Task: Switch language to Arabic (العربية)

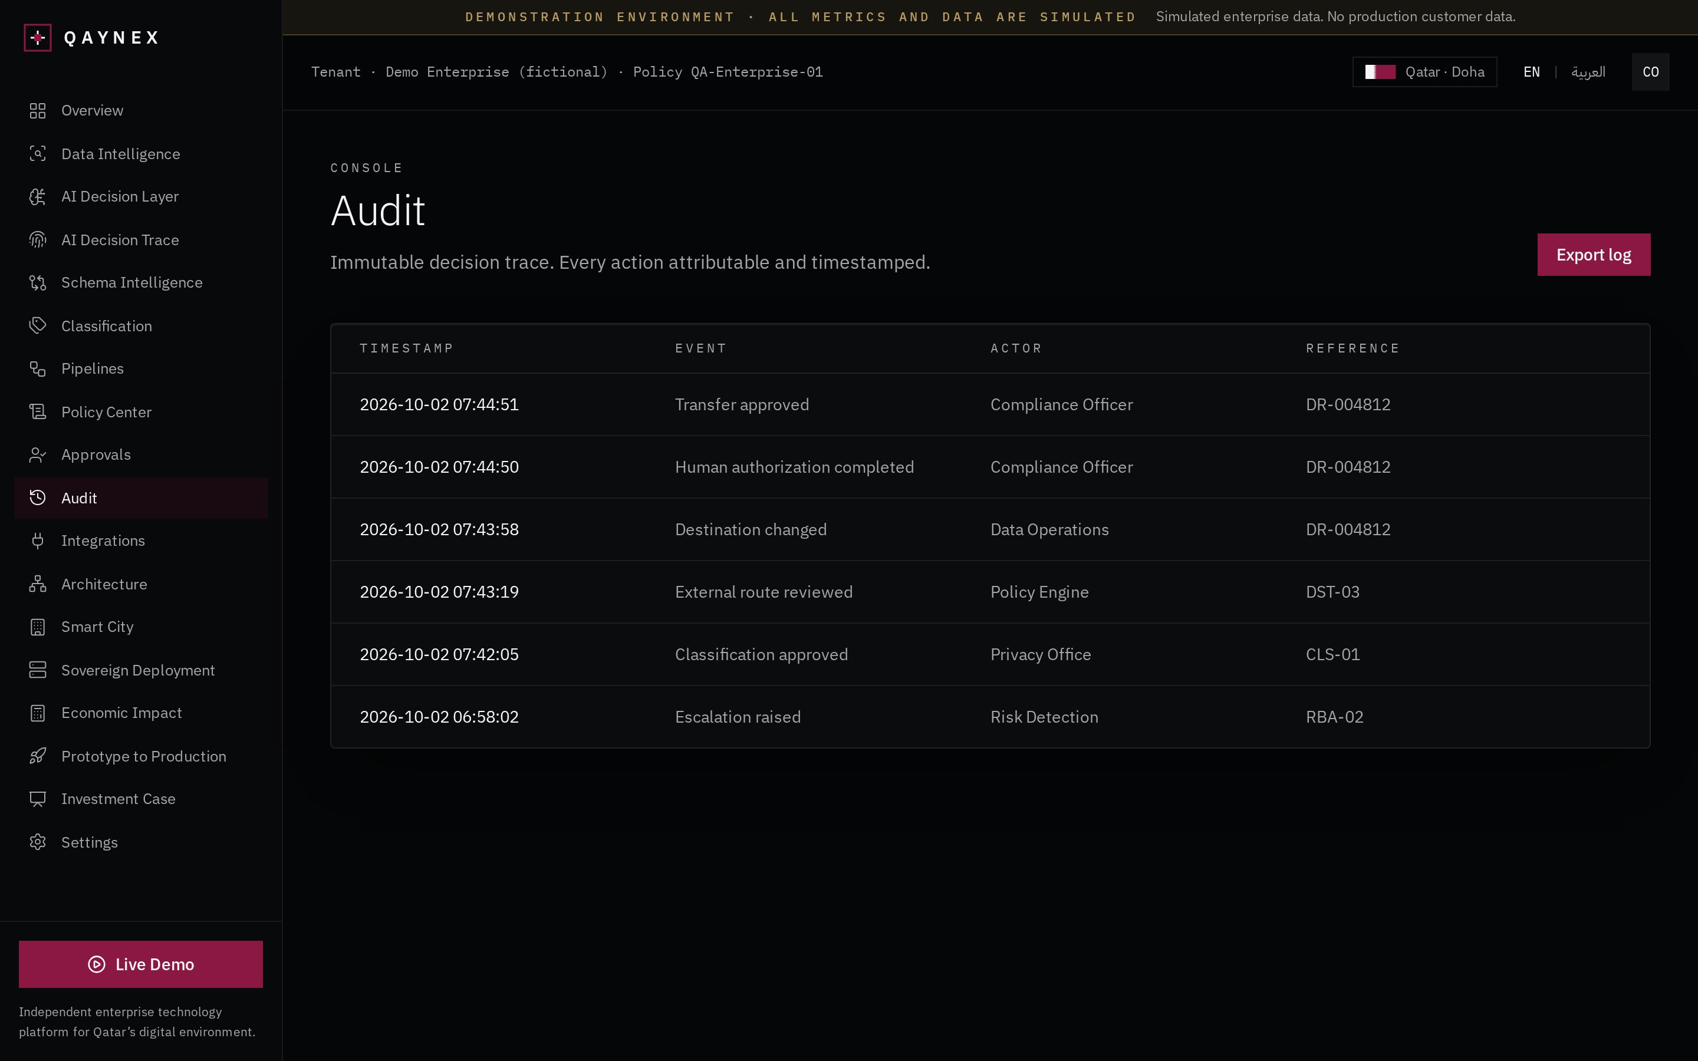Action: 1588,71
